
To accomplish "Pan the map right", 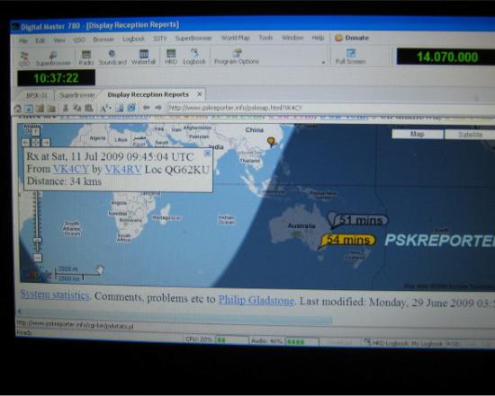I will pos(46,143).
